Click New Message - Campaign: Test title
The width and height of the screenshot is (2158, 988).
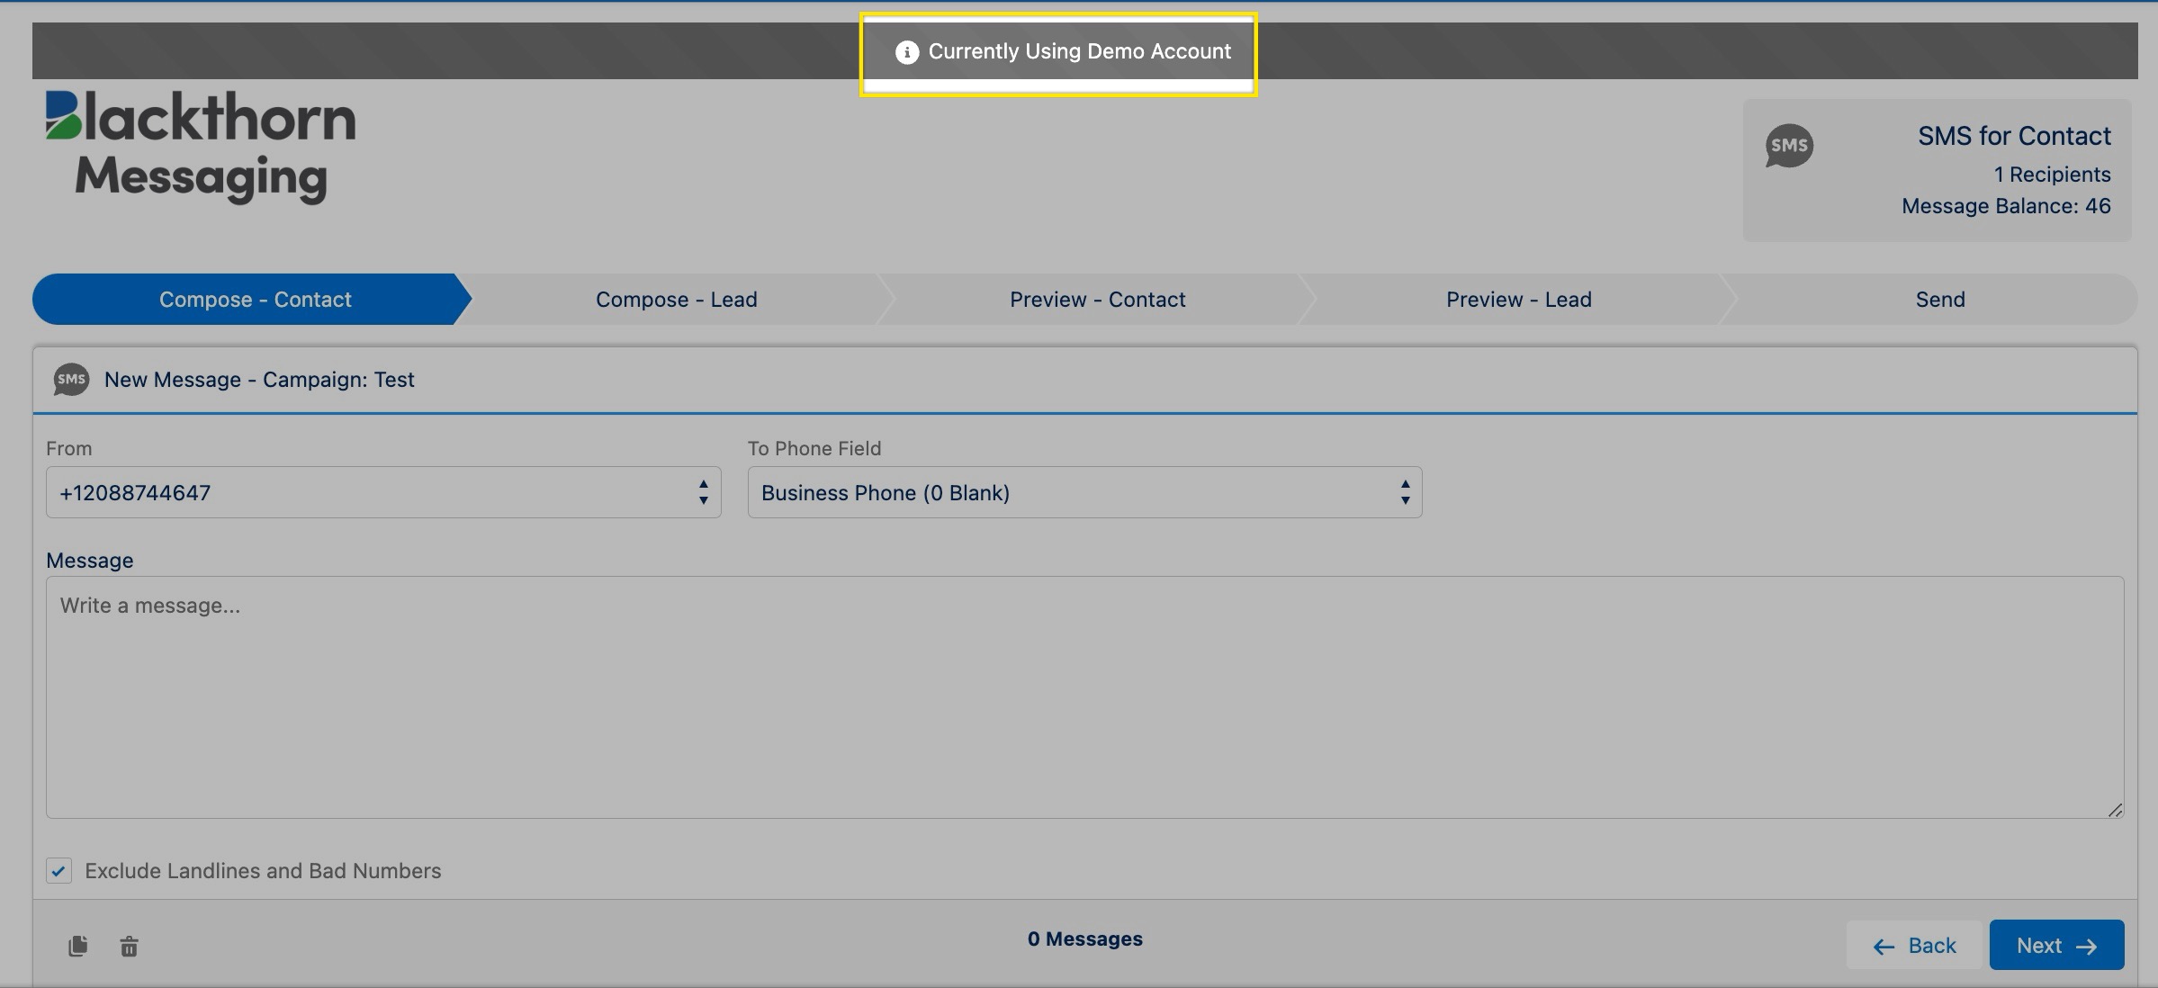click(259, 380)
